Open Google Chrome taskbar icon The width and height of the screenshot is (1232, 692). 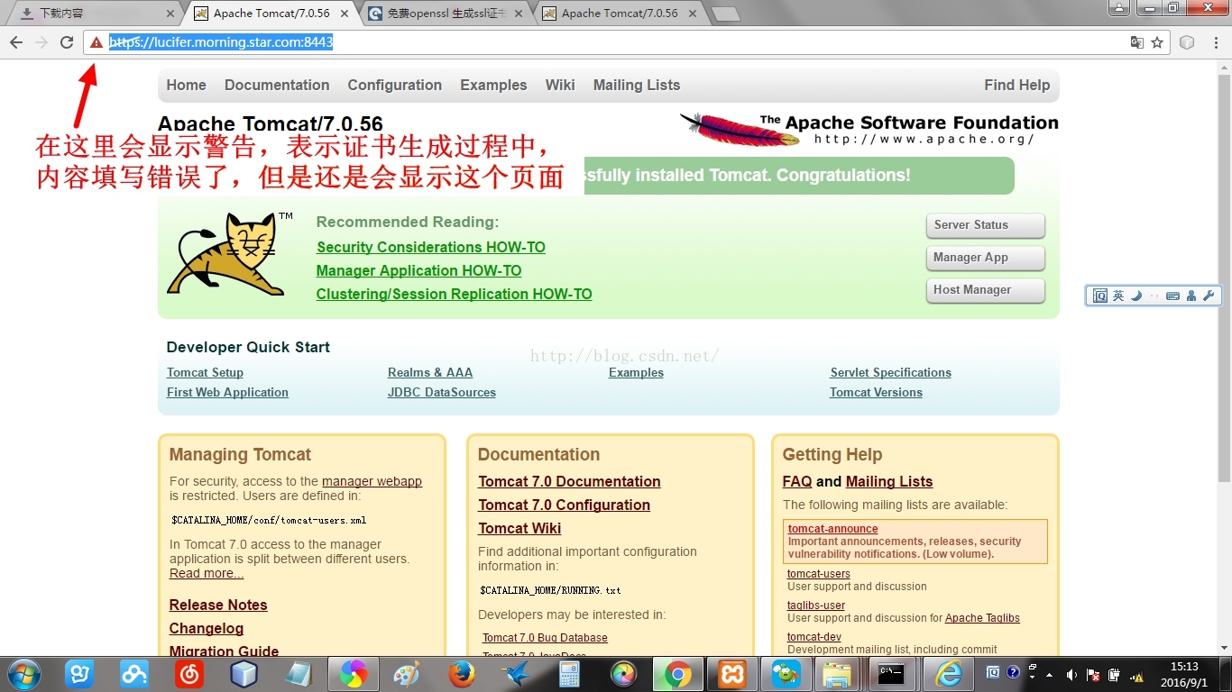point(678,674)
